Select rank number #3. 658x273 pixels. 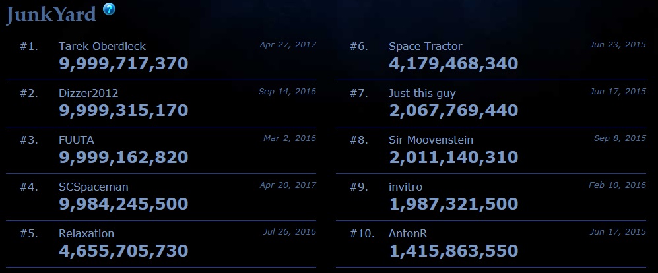coord(29,140)
